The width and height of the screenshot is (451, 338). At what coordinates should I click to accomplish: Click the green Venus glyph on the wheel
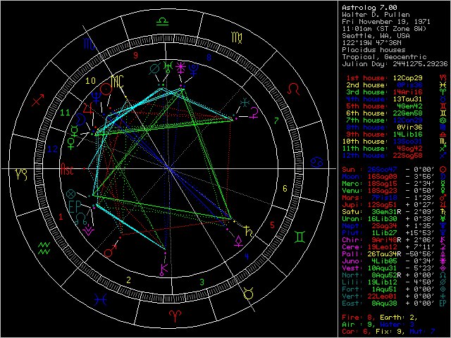pos(70,144)
